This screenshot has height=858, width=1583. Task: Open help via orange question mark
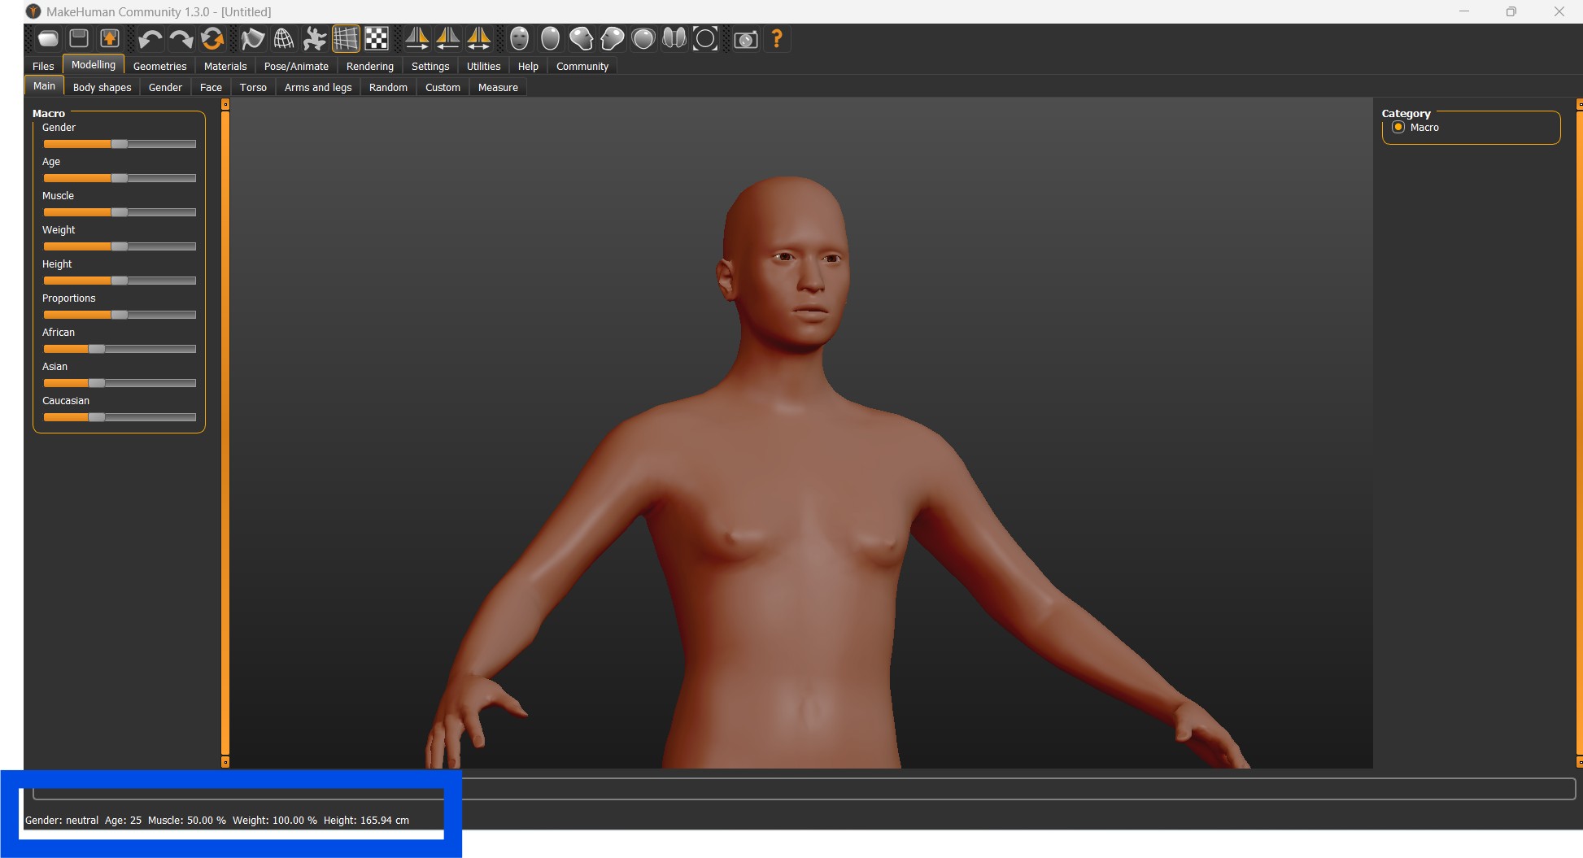(777, 38)
